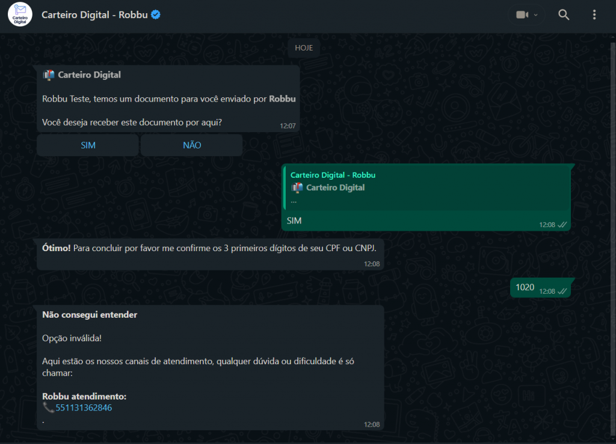Click read-receipt checkmarks on the SIM message
The image size is (616, 444).
(x=562, y=225)
